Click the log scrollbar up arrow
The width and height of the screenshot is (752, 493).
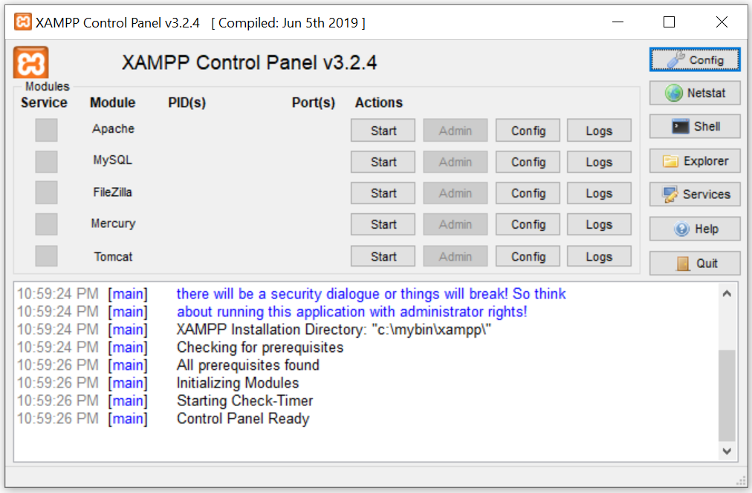727,294
